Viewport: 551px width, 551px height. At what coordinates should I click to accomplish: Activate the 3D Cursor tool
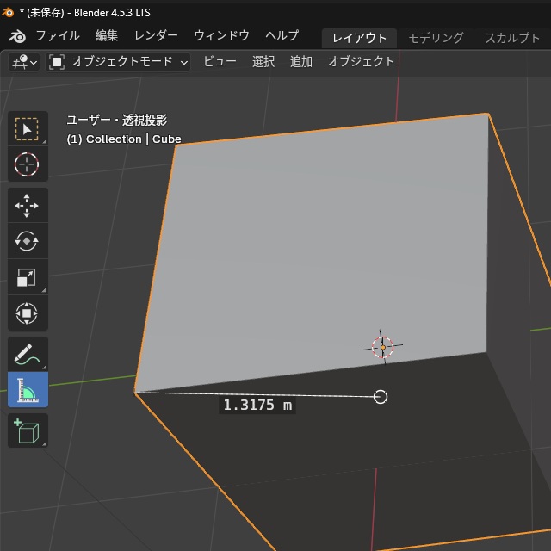coord(28,164)
